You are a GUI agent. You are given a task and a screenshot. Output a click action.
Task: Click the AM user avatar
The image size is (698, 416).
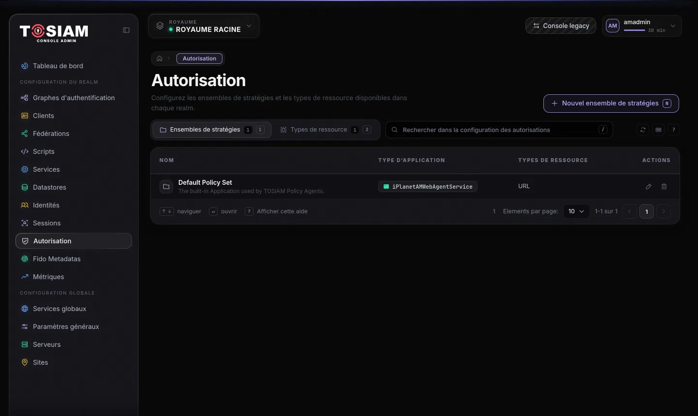pos(613,26)
